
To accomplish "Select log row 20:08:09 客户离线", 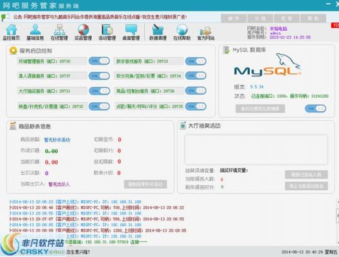I will click(98, 231).
